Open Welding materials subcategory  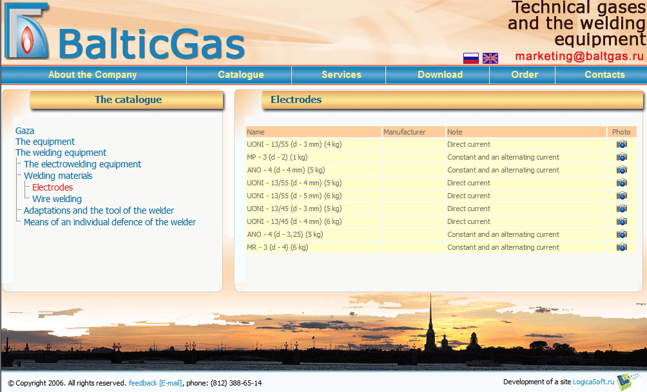[x=58, y=176]
